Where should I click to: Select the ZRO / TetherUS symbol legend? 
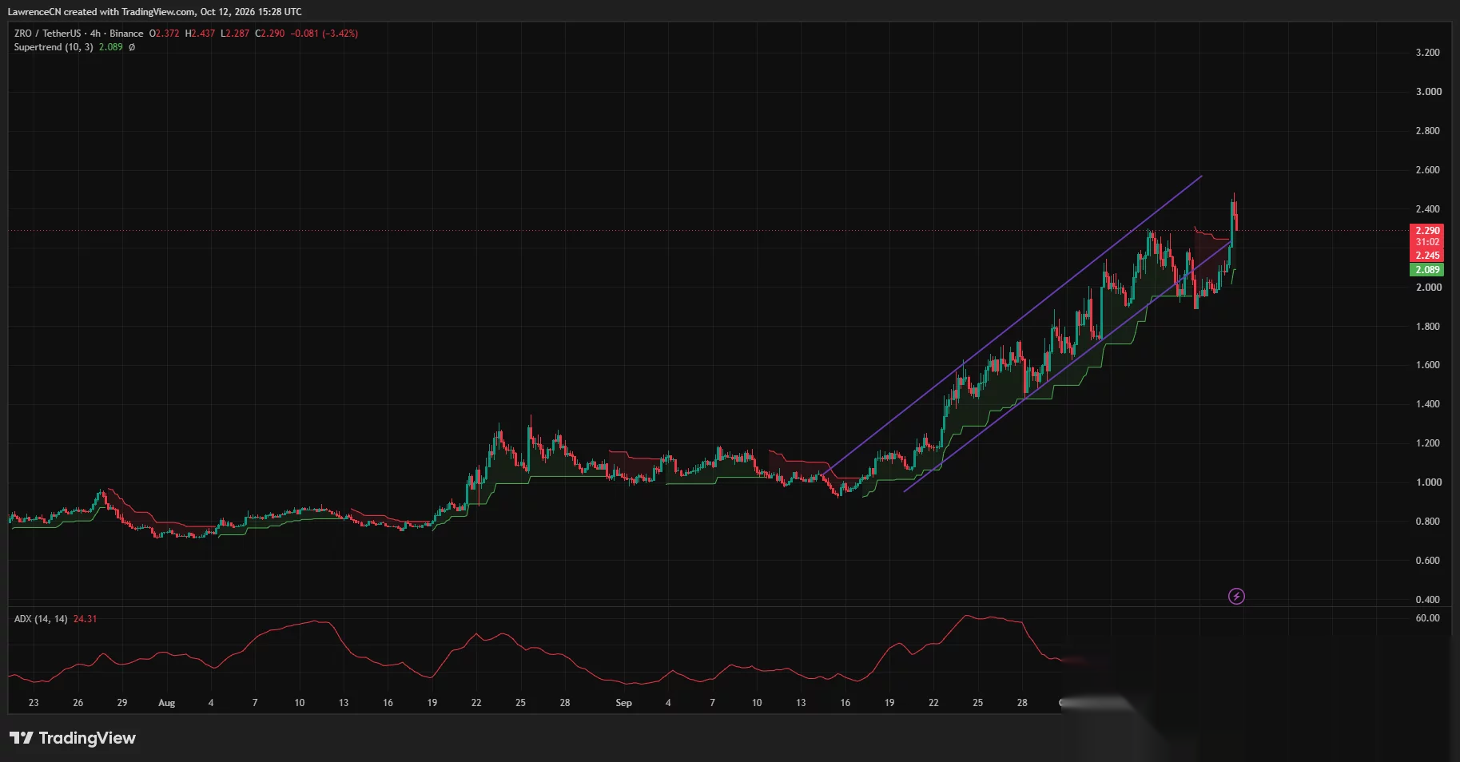[78, 34]
